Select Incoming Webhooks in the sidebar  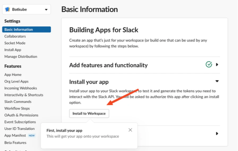tap(20, 88)
